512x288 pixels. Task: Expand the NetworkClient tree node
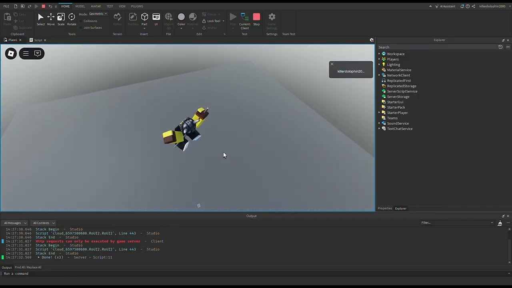[379, 75]
